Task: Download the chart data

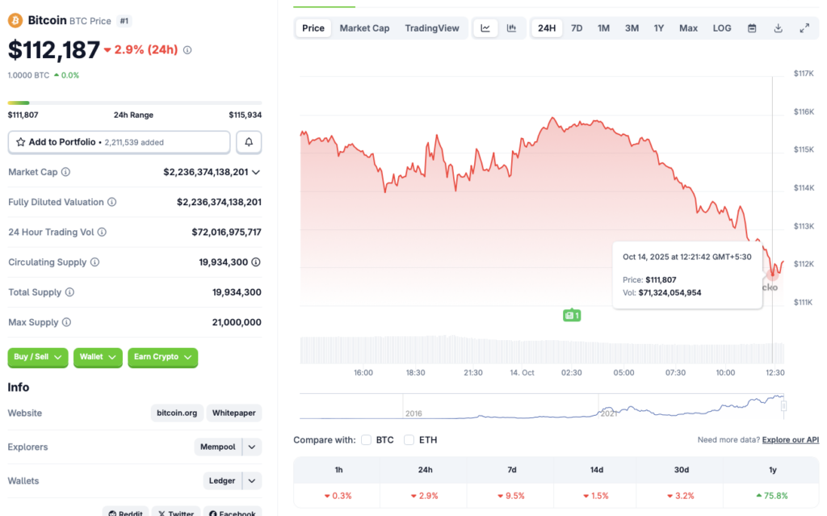Action: [x=778, y=28]
